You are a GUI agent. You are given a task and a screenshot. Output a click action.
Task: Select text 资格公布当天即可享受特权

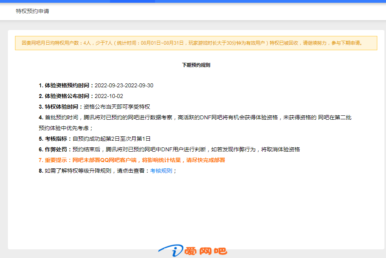tap(117, 107)
